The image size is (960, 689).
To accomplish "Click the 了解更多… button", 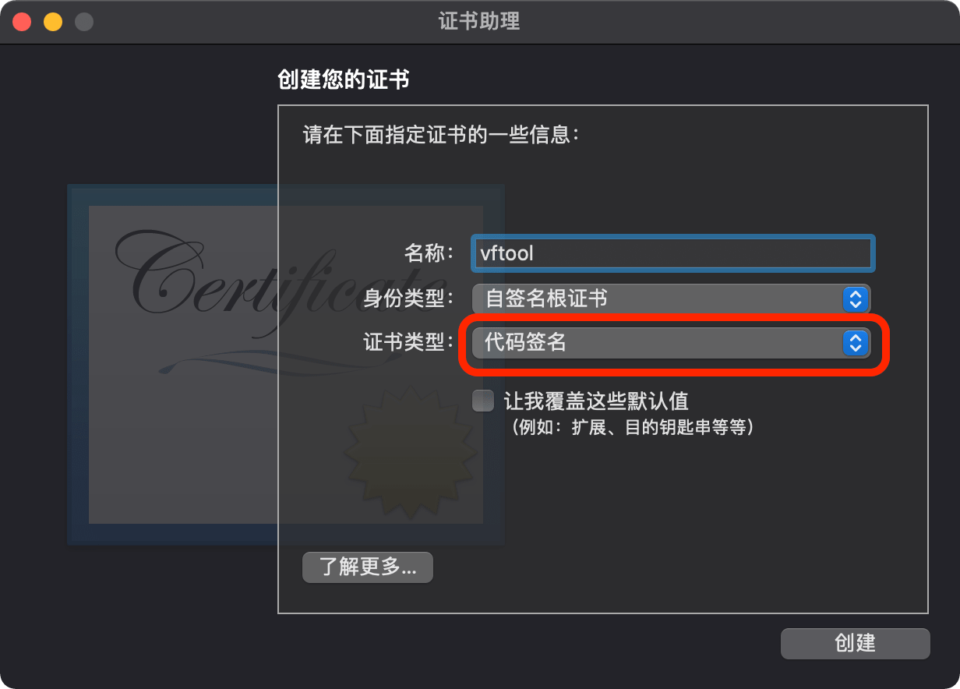I will pos(367,567).
